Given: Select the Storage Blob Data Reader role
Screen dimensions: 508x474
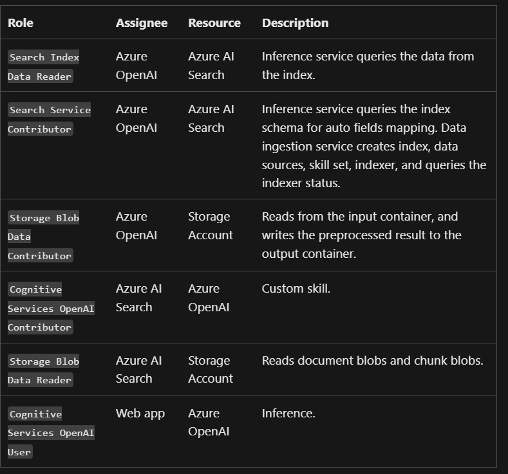Looking at the screenshot, I should coord(43,370).
